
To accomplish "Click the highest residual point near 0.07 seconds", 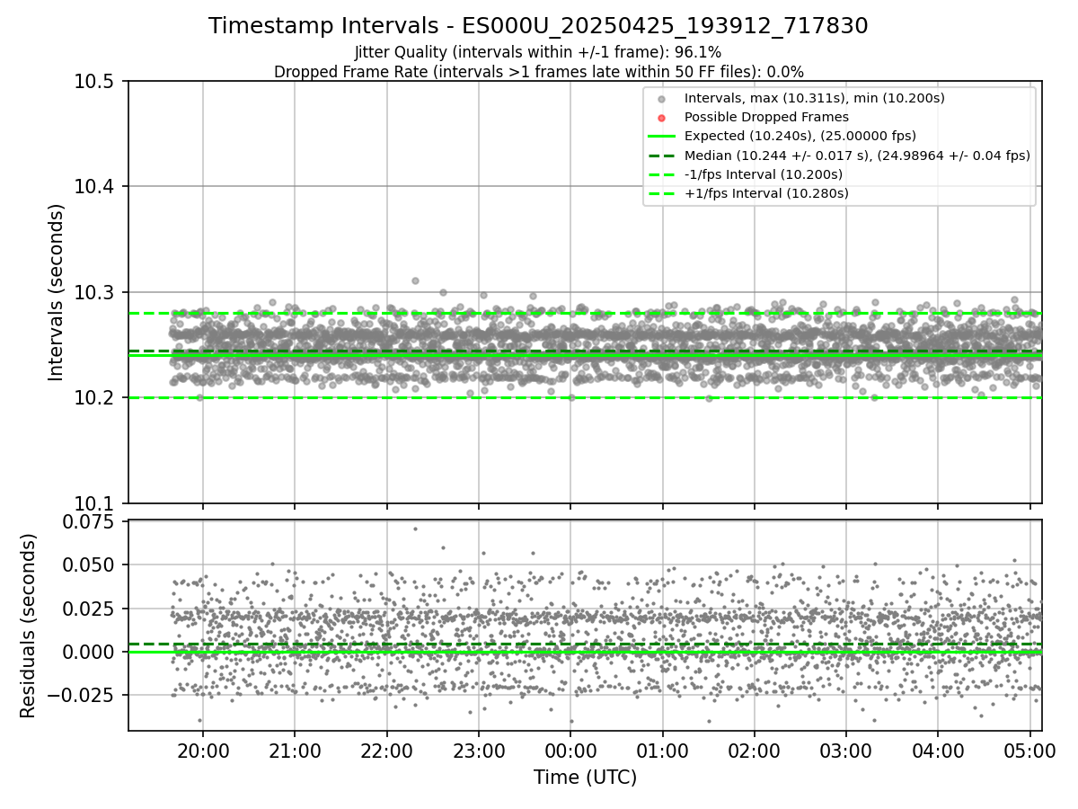I will point(415,529).
